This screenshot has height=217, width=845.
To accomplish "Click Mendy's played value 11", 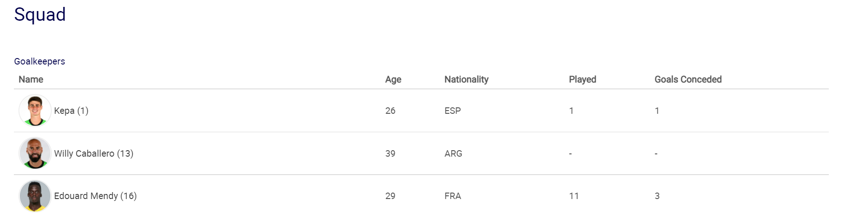I will (x=574, y=196).
